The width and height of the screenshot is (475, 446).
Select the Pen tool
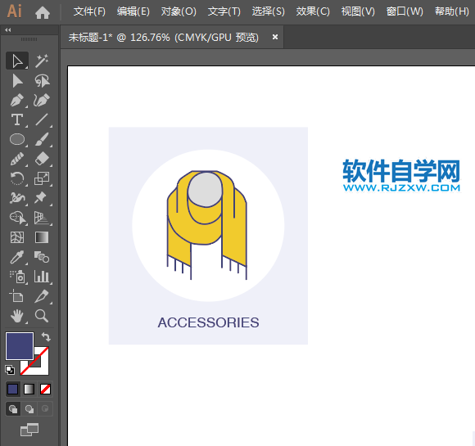click(17, 100)
